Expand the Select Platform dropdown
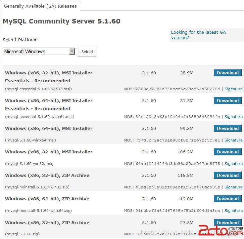Image resolution: width=244 pixels, height=239 pixels. (72, 52)
